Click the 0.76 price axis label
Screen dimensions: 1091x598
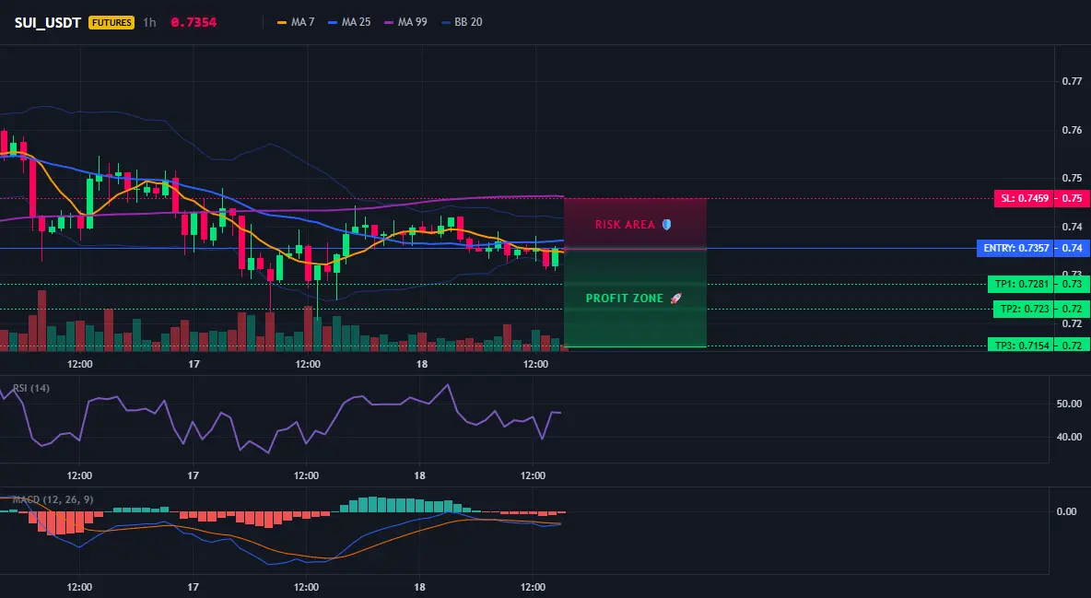1072,130
